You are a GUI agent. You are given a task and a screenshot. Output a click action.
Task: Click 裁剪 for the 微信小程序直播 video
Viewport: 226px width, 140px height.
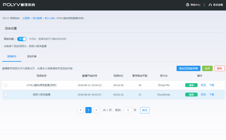(x=191, y=95)
